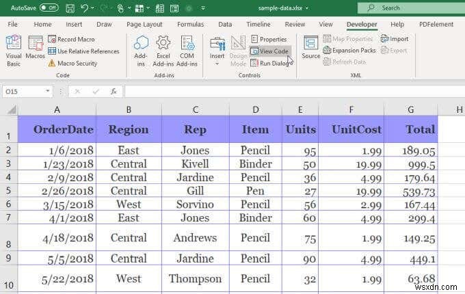The width and height of the screenshot is (465, 294).
Task: Click the form layout icon in title bar
Action: click(174, 8)
